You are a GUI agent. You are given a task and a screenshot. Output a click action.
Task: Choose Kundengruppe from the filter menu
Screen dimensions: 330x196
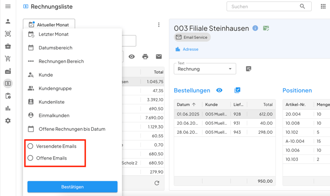tap(55, 89)
